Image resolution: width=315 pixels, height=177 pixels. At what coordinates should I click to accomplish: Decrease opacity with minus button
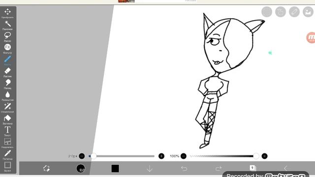coord(184,156)
